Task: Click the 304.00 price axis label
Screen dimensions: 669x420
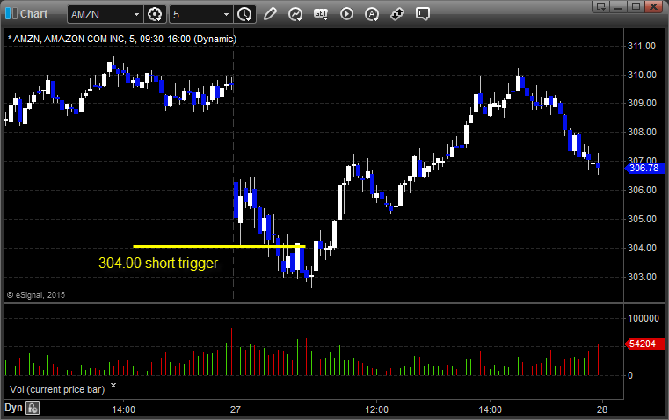Action: coord(642,248)
